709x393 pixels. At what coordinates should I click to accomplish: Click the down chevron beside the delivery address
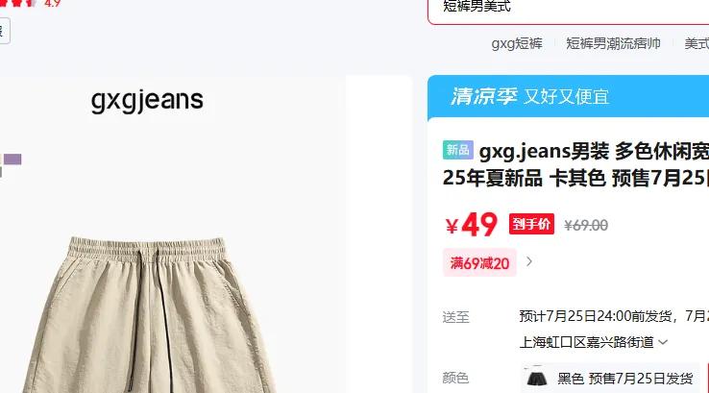click(x=663, y=342)
